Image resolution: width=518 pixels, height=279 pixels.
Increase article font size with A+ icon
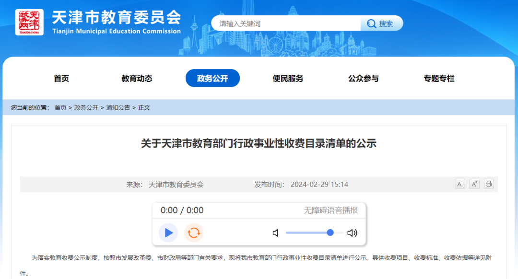[474, 184]
